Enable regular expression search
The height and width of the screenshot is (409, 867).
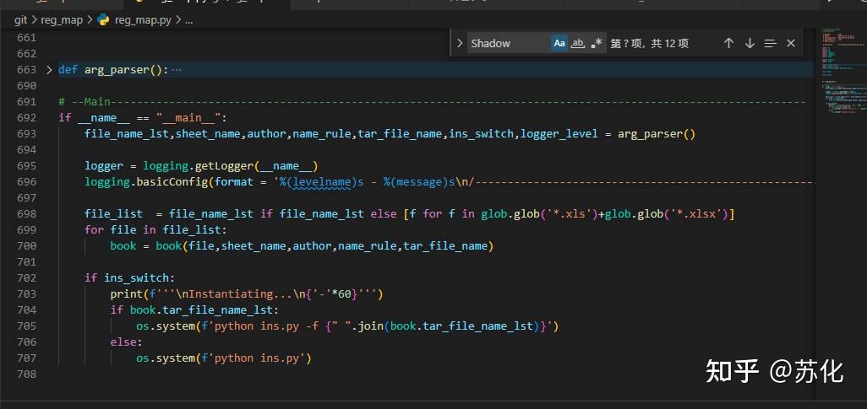pyautogui.click(x=597, y=43)
